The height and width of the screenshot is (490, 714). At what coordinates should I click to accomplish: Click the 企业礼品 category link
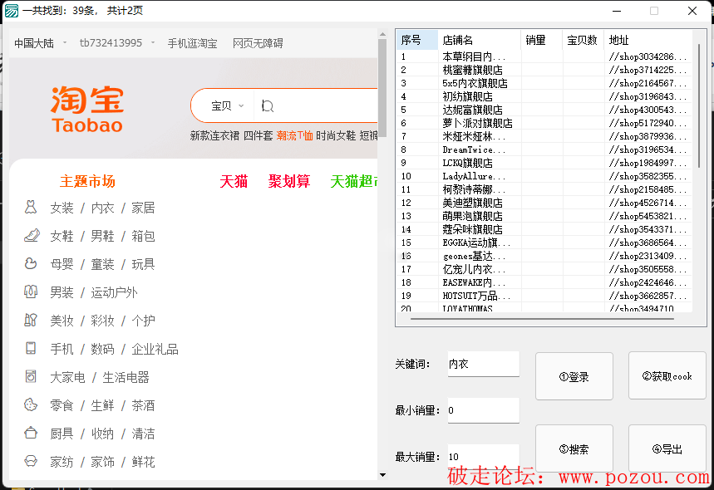[x=155, y=349]
